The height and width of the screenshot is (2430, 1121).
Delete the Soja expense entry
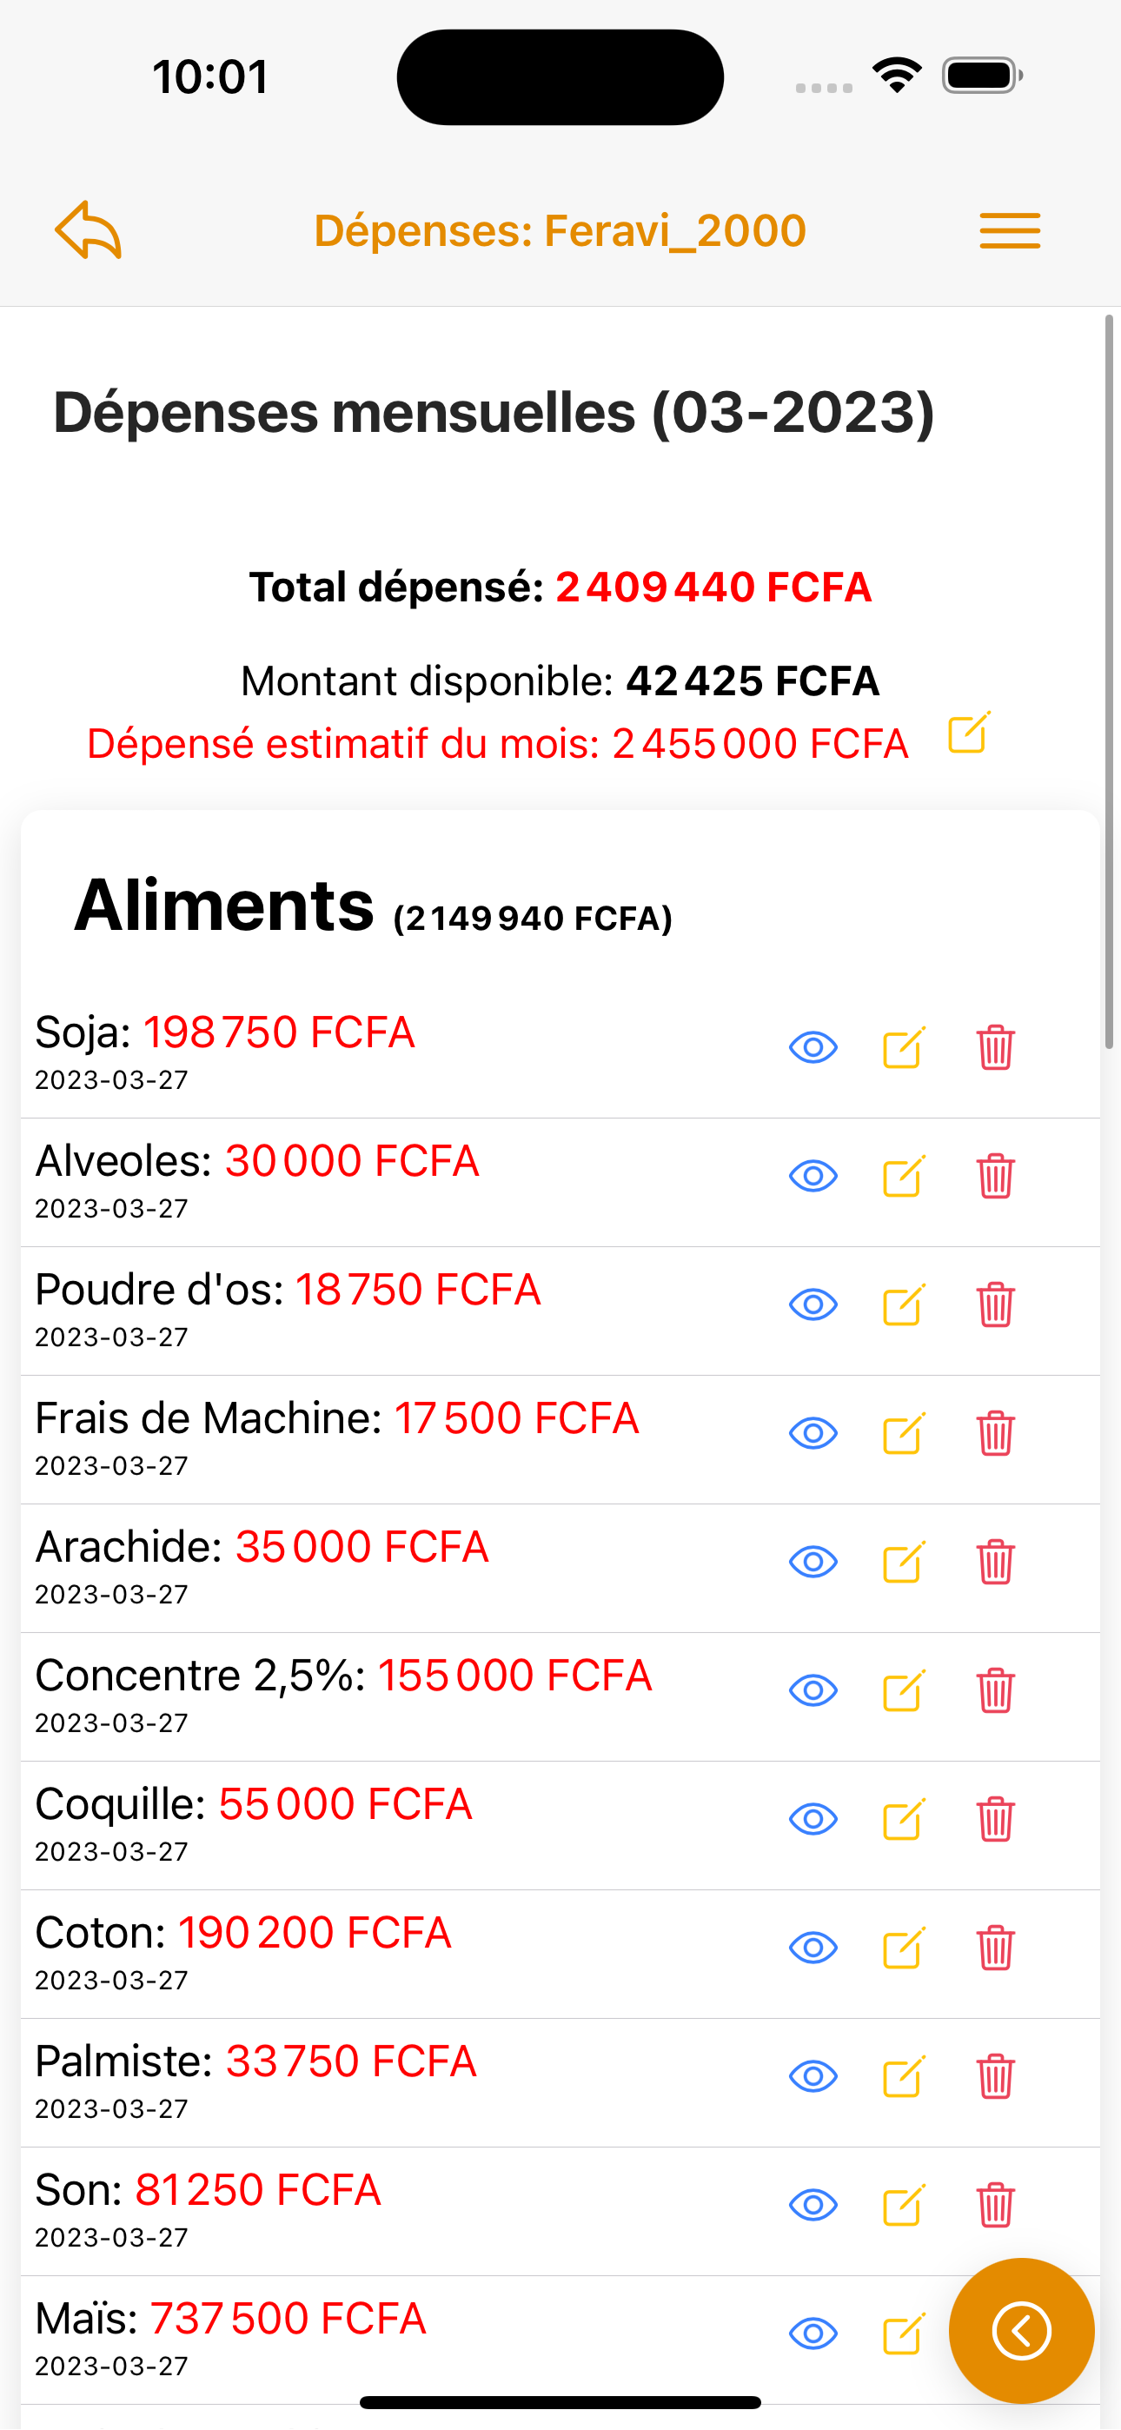click(994, 1047)
